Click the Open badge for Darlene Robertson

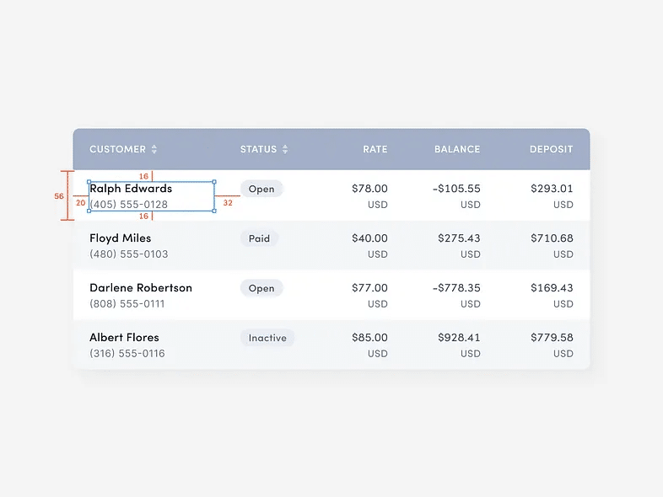[261, 288]
